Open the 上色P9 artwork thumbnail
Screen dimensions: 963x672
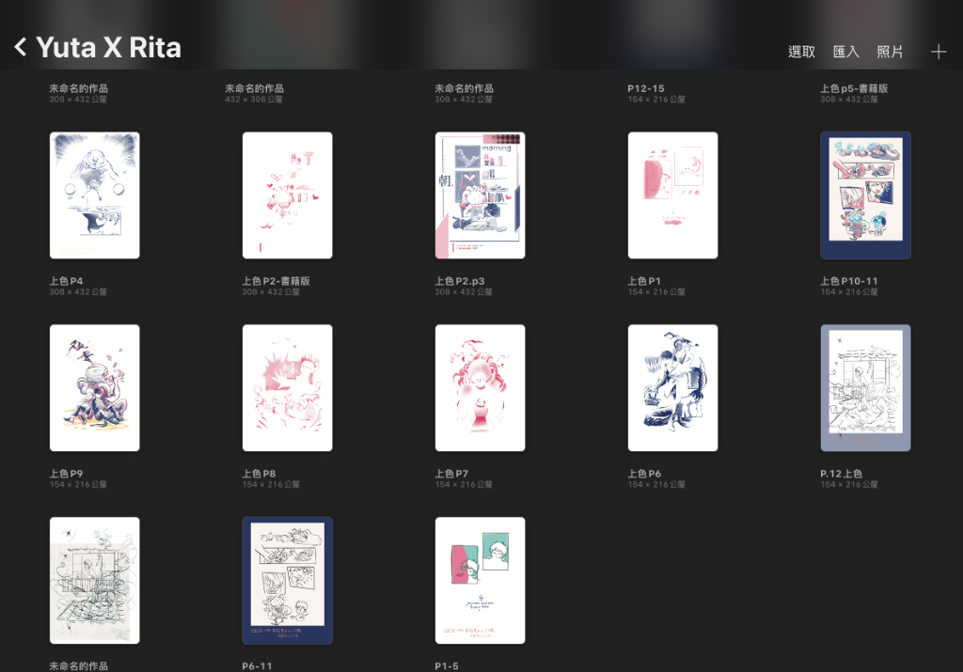pyautogui.click(x=95, y=388)
